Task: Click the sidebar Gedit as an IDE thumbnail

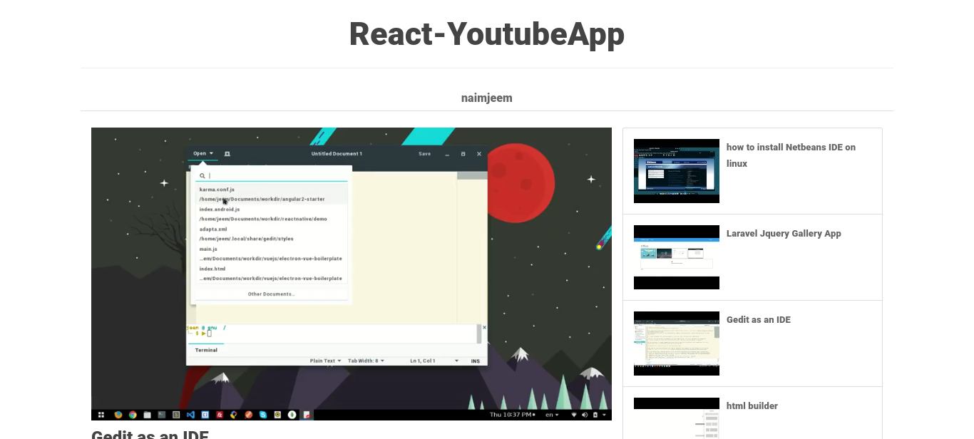Action: pos(677,344)
